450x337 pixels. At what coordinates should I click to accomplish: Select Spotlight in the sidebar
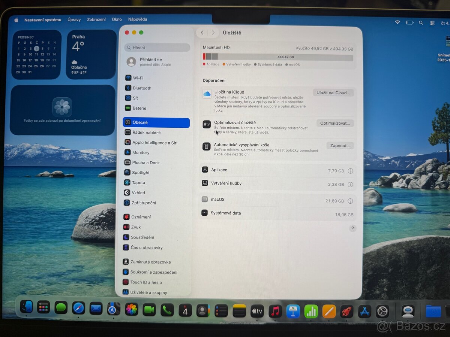pyautogui.click(x=141, y=172)
